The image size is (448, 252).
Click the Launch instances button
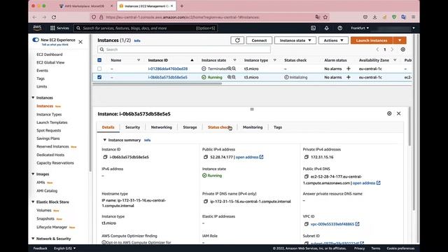[x=372, y=41]
